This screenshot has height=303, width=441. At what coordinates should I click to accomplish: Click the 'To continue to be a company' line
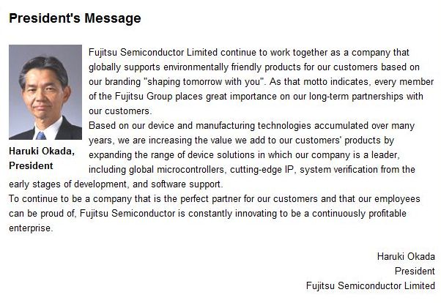pos(215,199)
